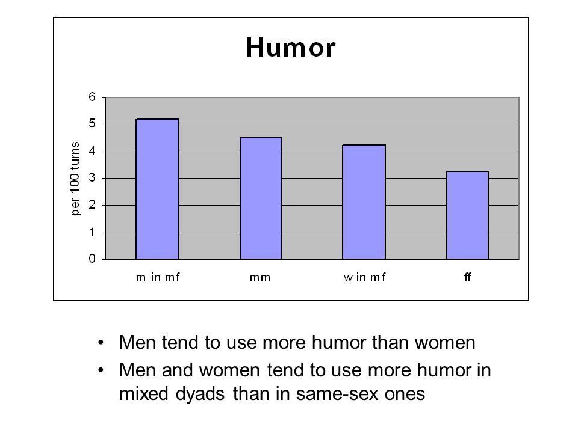Click the 'mm' category label
The height and width of the screenshot is (433, 578).
pyautogui.click(x=260, y=277)
